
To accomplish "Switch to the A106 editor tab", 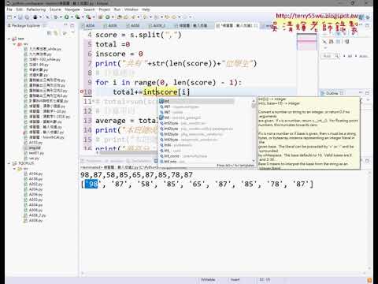I will [x=113, y=25].
